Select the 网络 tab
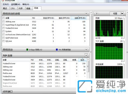 [37, 8]
